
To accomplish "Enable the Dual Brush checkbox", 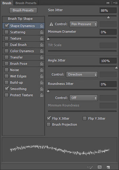I will (x=7, y=45).
